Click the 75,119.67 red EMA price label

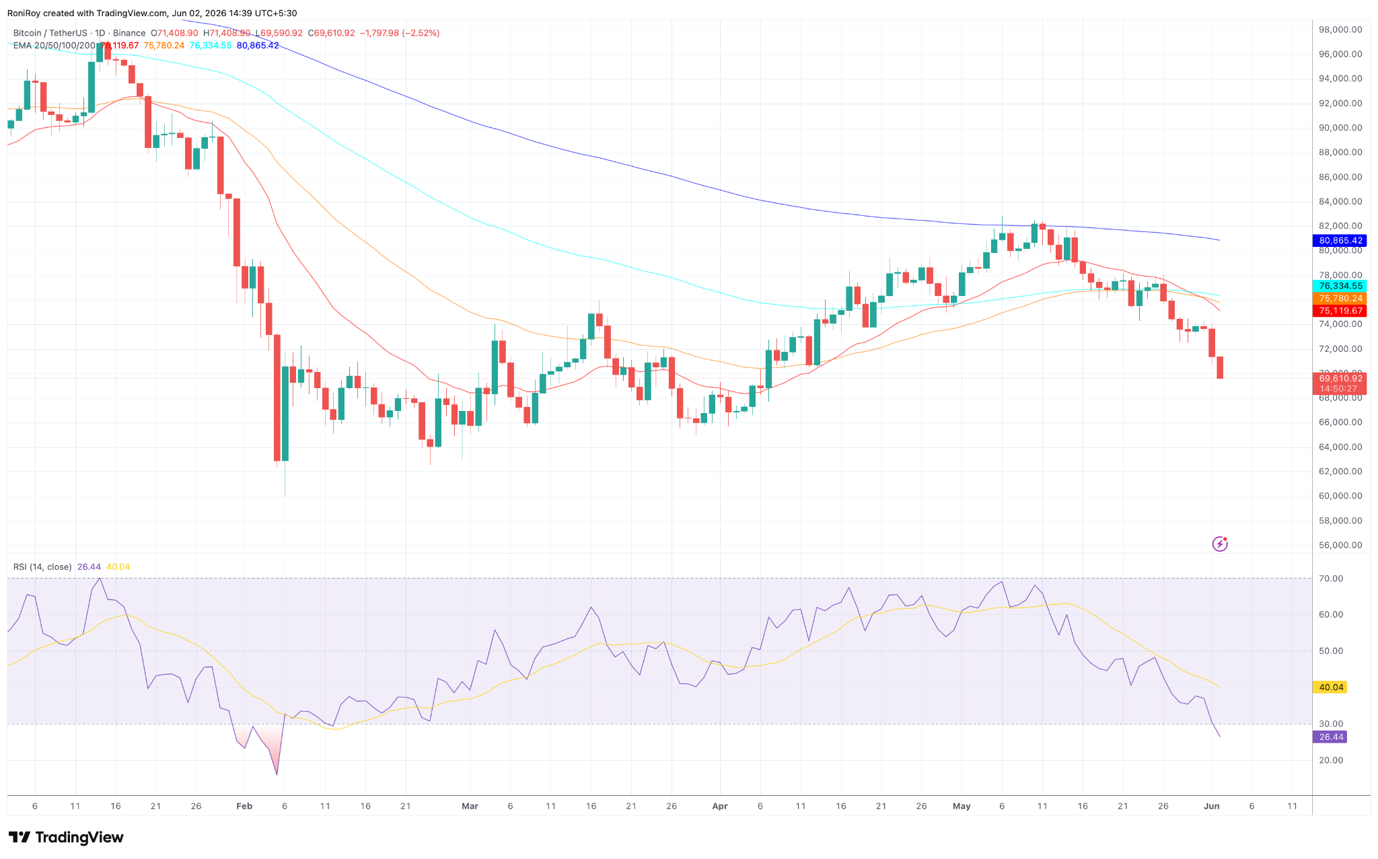pos(1340,311)
